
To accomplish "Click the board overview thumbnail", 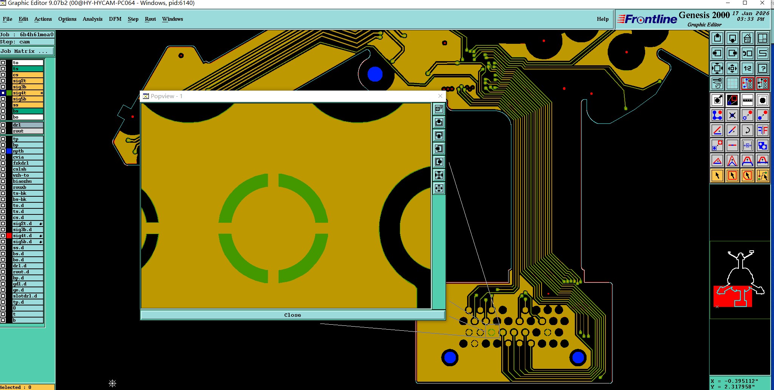I will [740, 280].
